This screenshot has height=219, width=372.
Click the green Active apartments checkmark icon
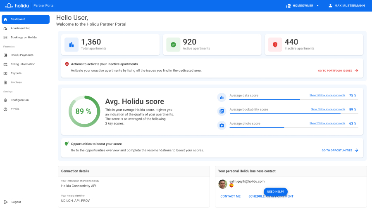pyautogui.click(x=173, y=45)
